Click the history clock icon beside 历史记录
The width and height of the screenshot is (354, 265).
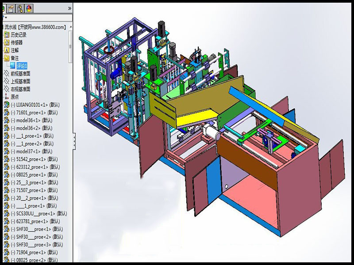(6, 34)
